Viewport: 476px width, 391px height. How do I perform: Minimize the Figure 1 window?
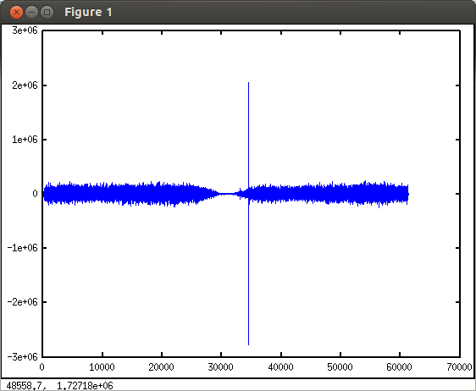31,13
